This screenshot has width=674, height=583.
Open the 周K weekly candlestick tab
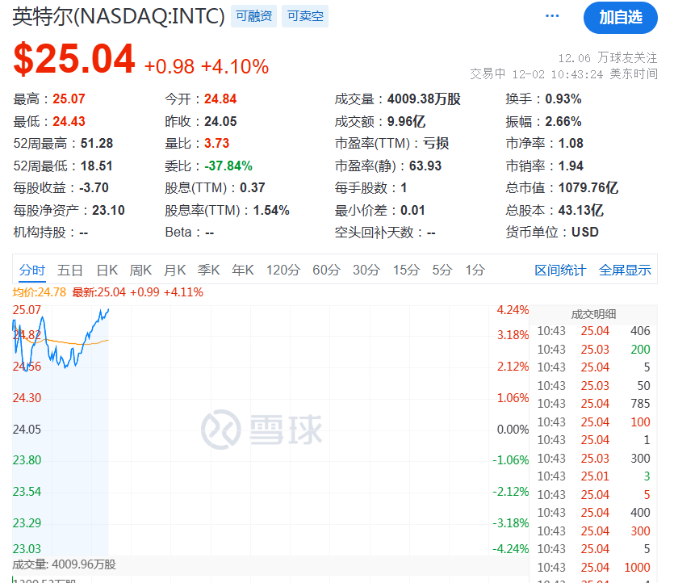tap(141, 271)
